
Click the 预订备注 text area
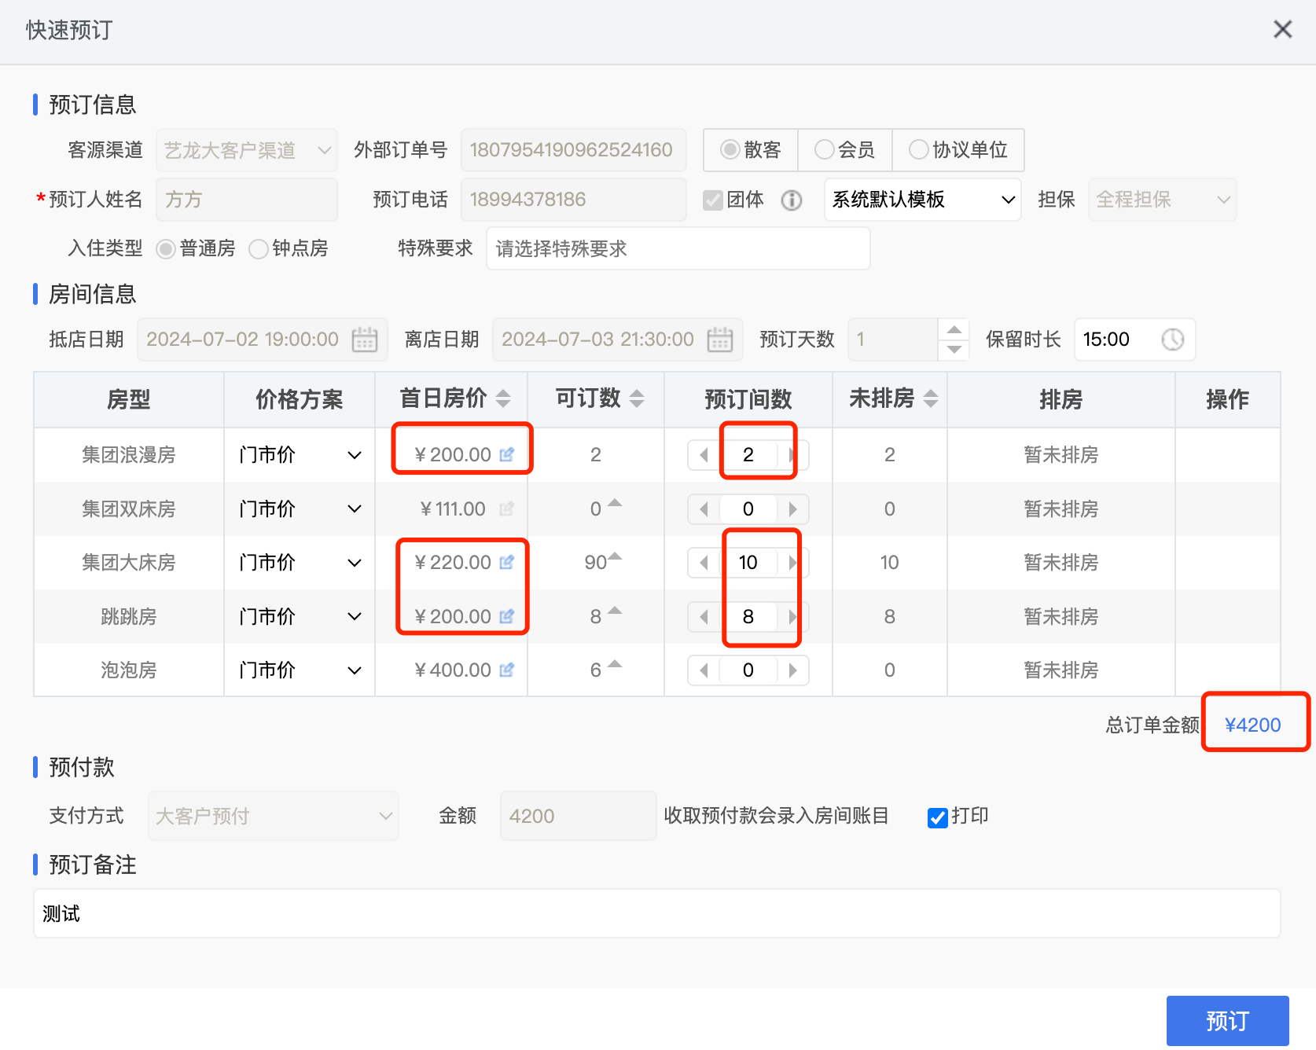point(657,913)
